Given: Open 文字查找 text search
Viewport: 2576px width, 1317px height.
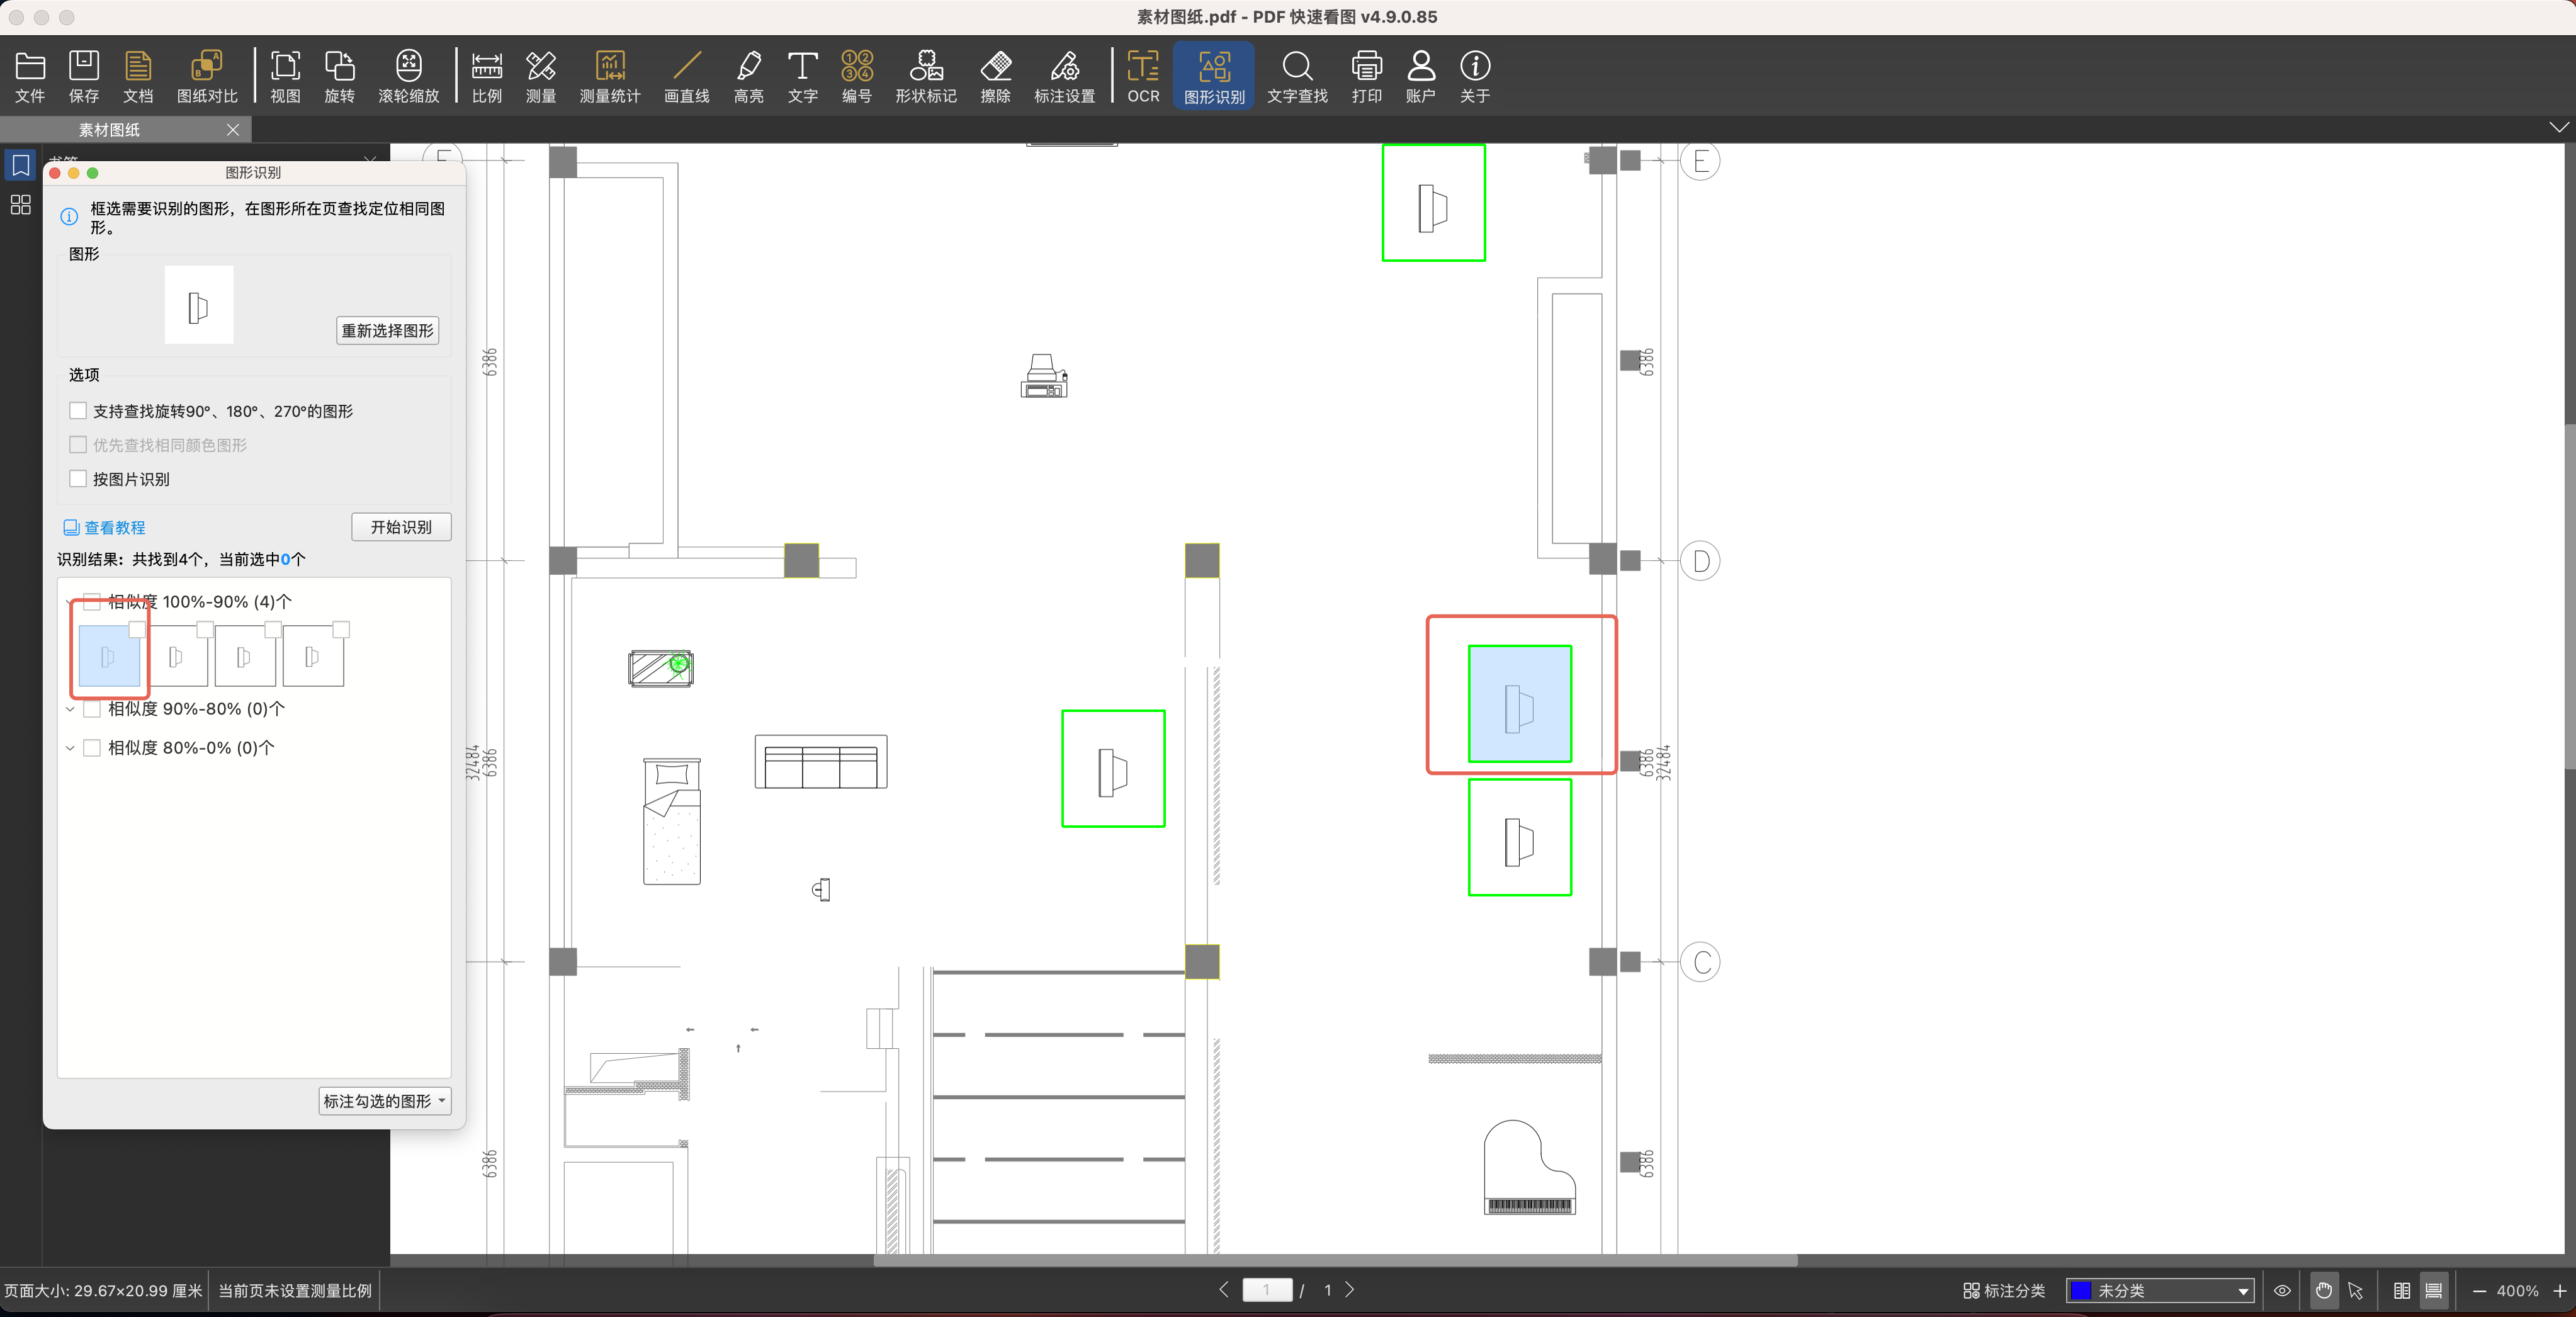Looking at the screenshot, I should pyautogui.click(x=1297, y=76).
